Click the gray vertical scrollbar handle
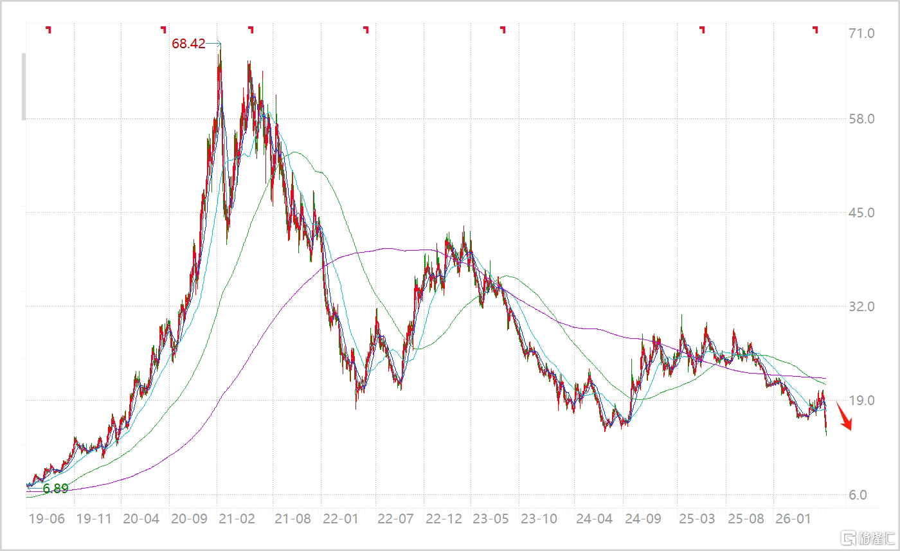Screen dimensions: 900x551 click(24, 87)
